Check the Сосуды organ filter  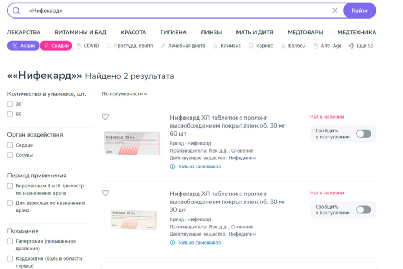point(10,155)
